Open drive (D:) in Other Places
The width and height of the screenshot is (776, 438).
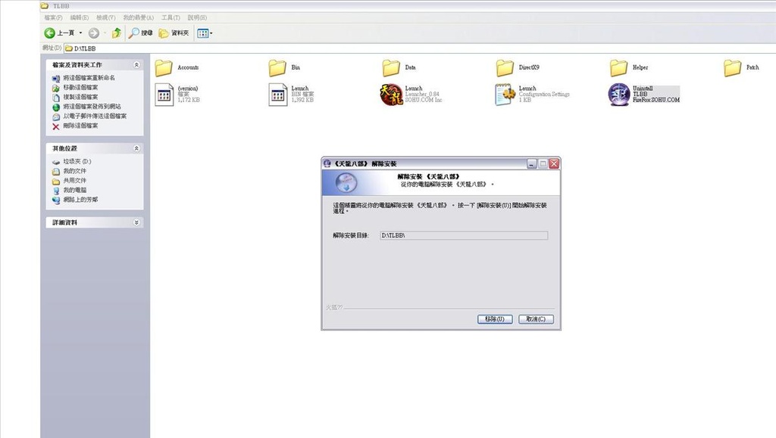point(77,161)
